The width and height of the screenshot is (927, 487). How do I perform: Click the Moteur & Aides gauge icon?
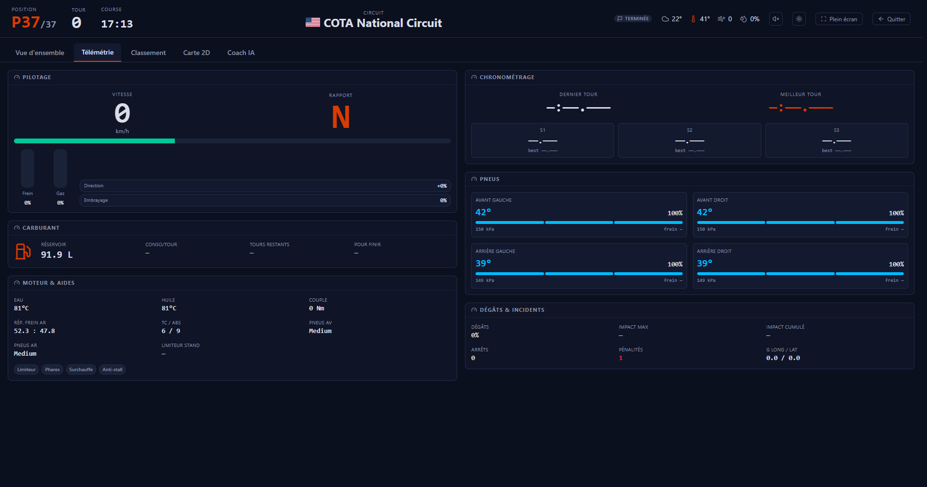[17, 283]
